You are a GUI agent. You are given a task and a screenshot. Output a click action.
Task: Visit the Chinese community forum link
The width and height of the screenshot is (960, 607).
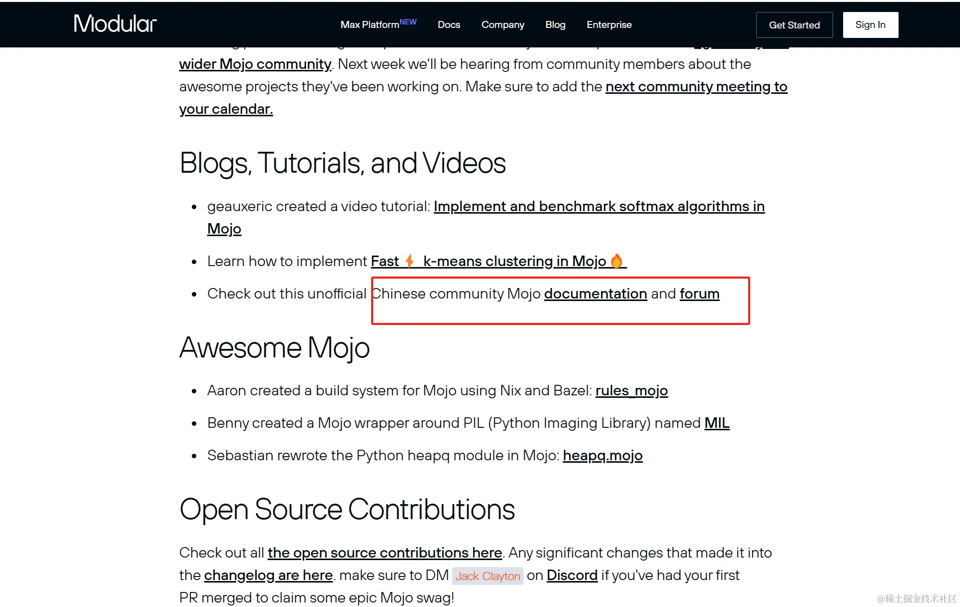[x=699, y=294]
